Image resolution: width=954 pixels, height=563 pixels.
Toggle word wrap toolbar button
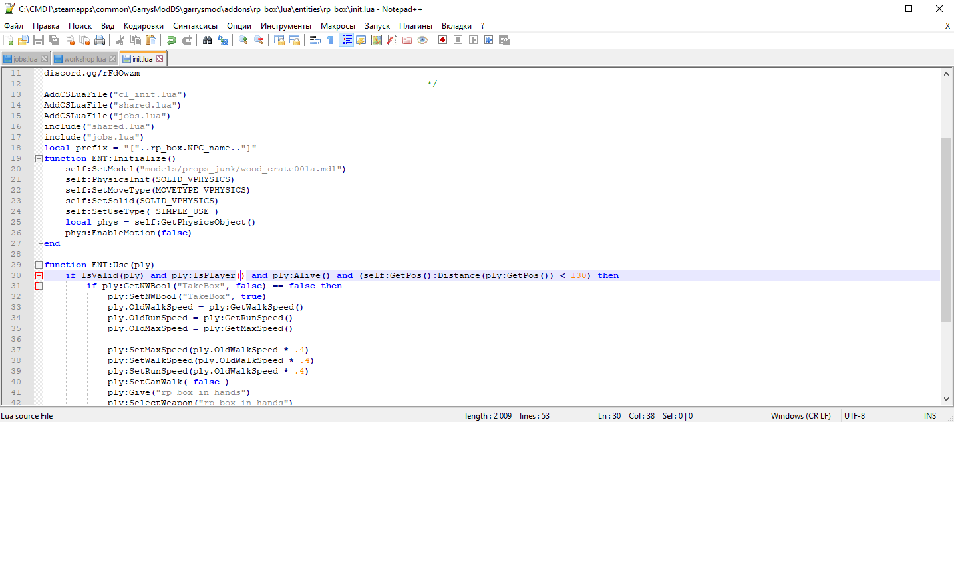315,40
